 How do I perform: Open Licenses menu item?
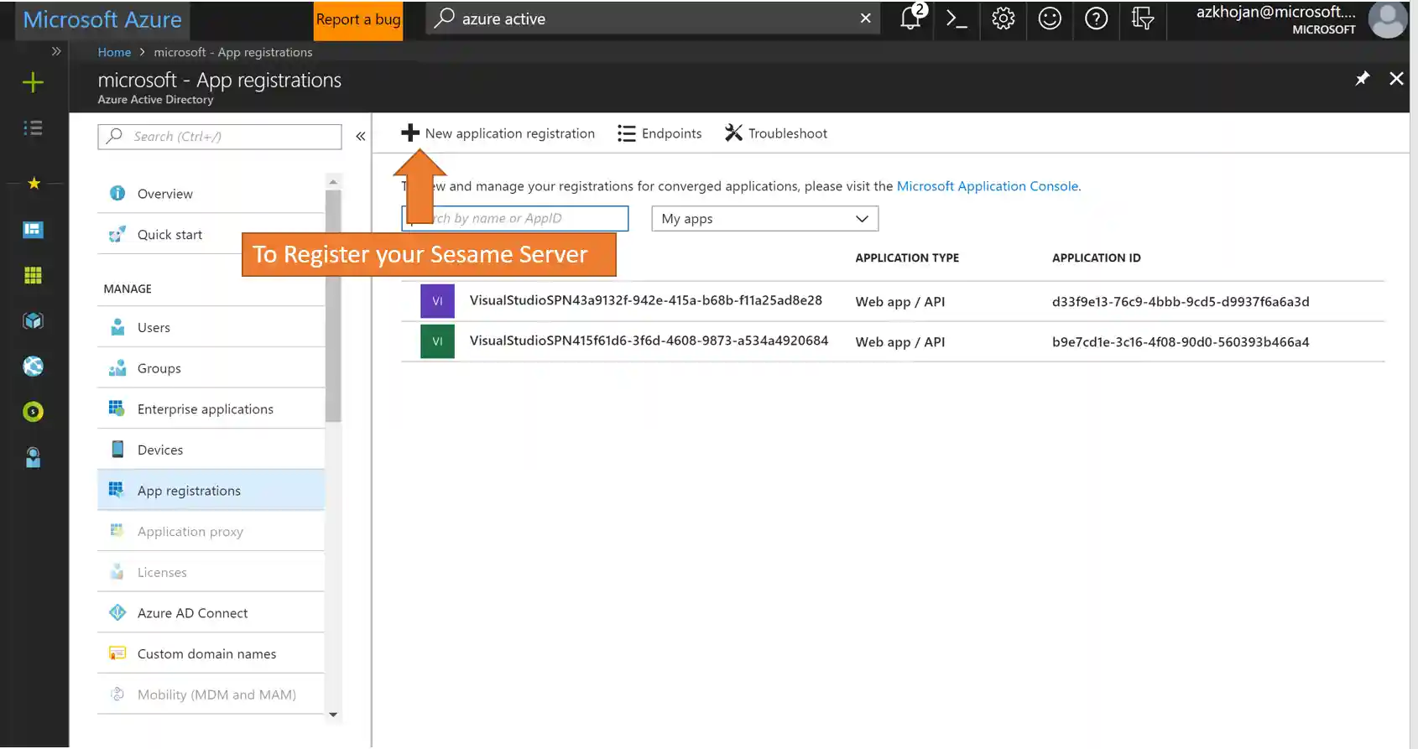coord(211,572)
